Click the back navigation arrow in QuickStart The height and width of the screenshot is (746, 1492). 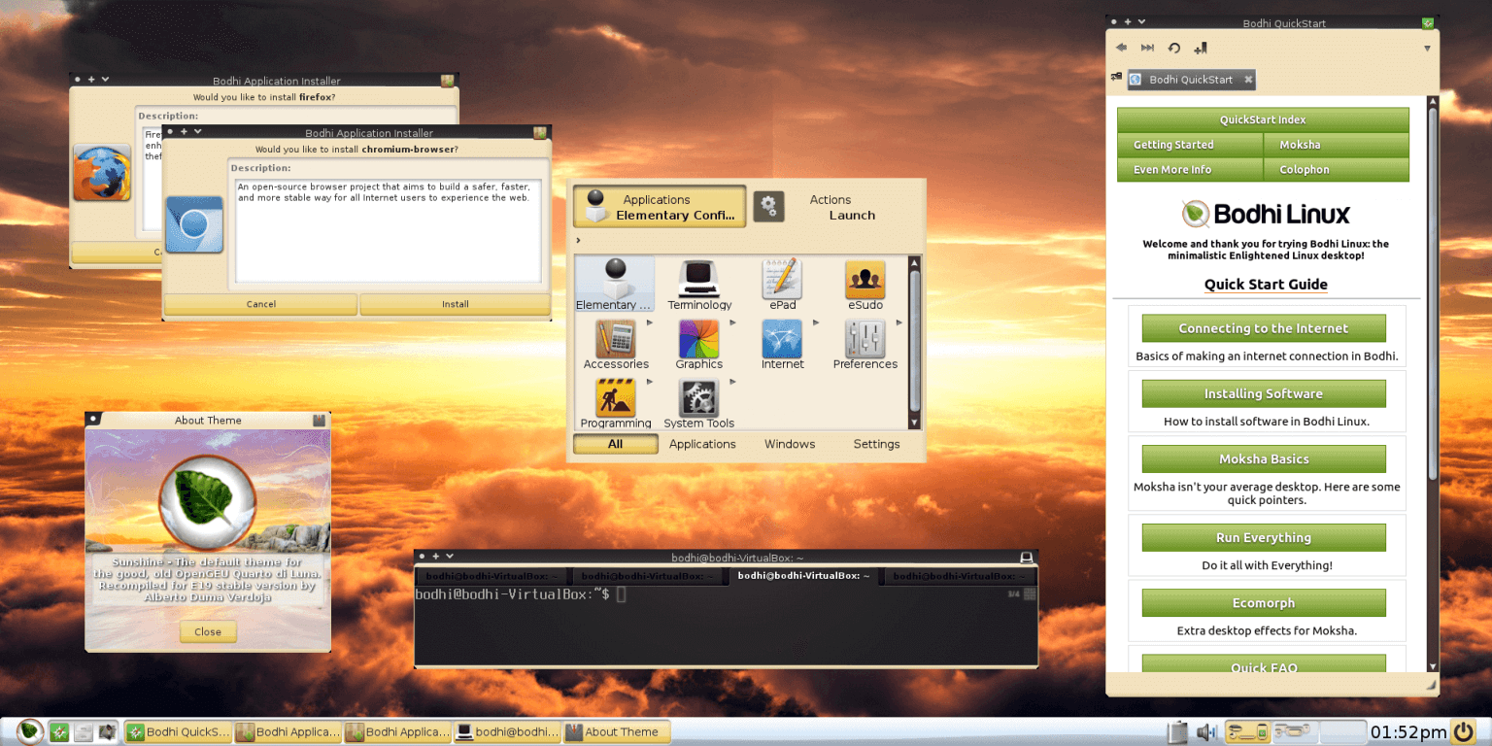(x=1121, y=47)
